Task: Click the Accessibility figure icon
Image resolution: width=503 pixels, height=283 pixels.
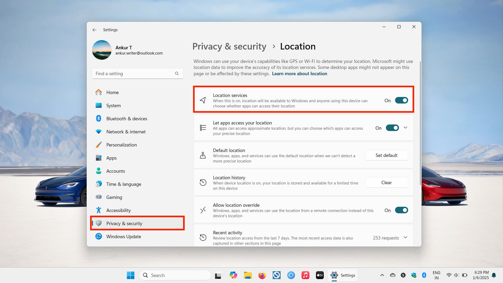Action: pos(99,210)
